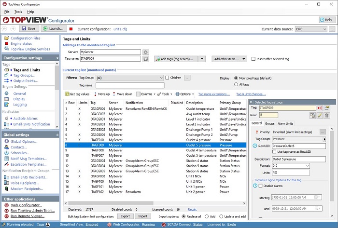The width and height of the screenshot is (338, 228).
Task: Click the Help button in the header
Action: coord(327,20)
